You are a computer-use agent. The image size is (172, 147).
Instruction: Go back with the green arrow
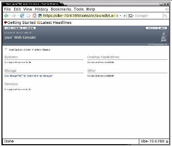(x=6, y=15)
